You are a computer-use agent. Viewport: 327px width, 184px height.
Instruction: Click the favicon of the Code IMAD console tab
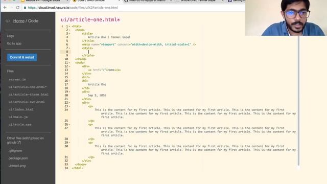point(75,1)
